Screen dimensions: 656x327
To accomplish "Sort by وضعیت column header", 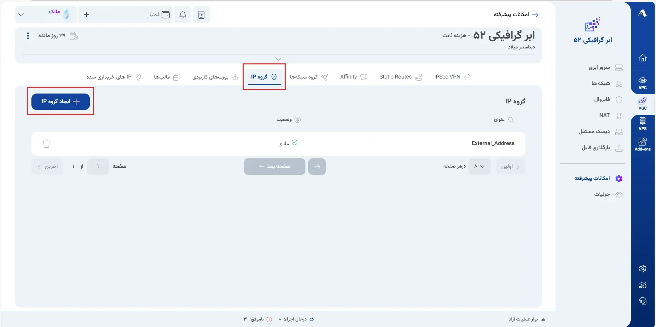I will pos(288,119).
